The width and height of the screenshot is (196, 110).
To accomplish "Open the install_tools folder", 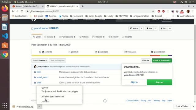I will pos(42,77).
